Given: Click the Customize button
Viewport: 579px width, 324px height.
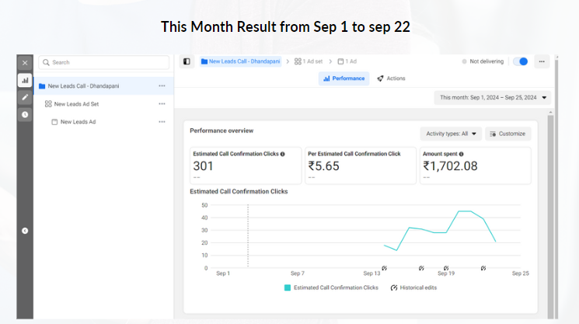Looking at the screenshot, I should [x=507, y=134].
